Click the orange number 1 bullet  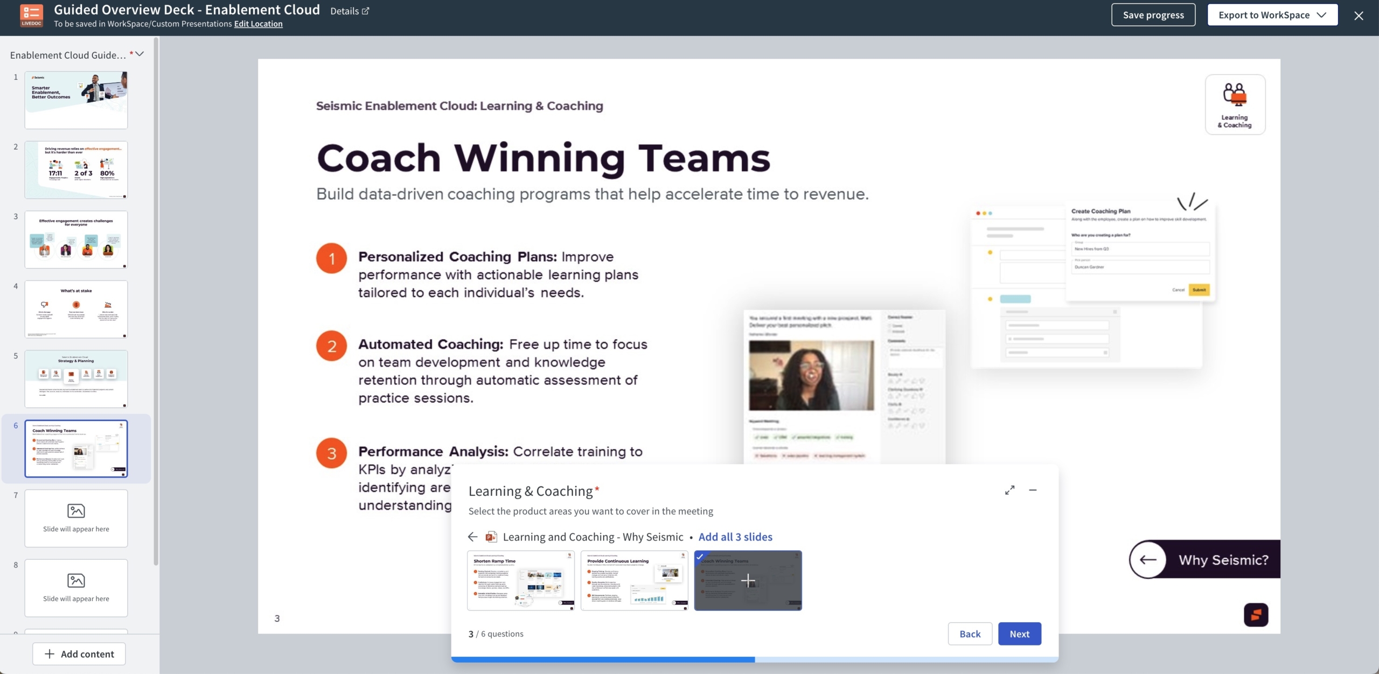pos(331,258)
